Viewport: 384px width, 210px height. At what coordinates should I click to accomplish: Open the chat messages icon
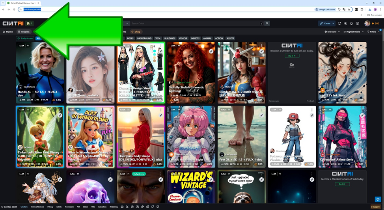(357, 24)
